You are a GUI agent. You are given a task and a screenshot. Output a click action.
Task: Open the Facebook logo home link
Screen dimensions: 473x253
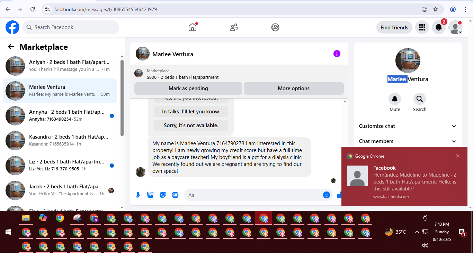tap(12, 27)
